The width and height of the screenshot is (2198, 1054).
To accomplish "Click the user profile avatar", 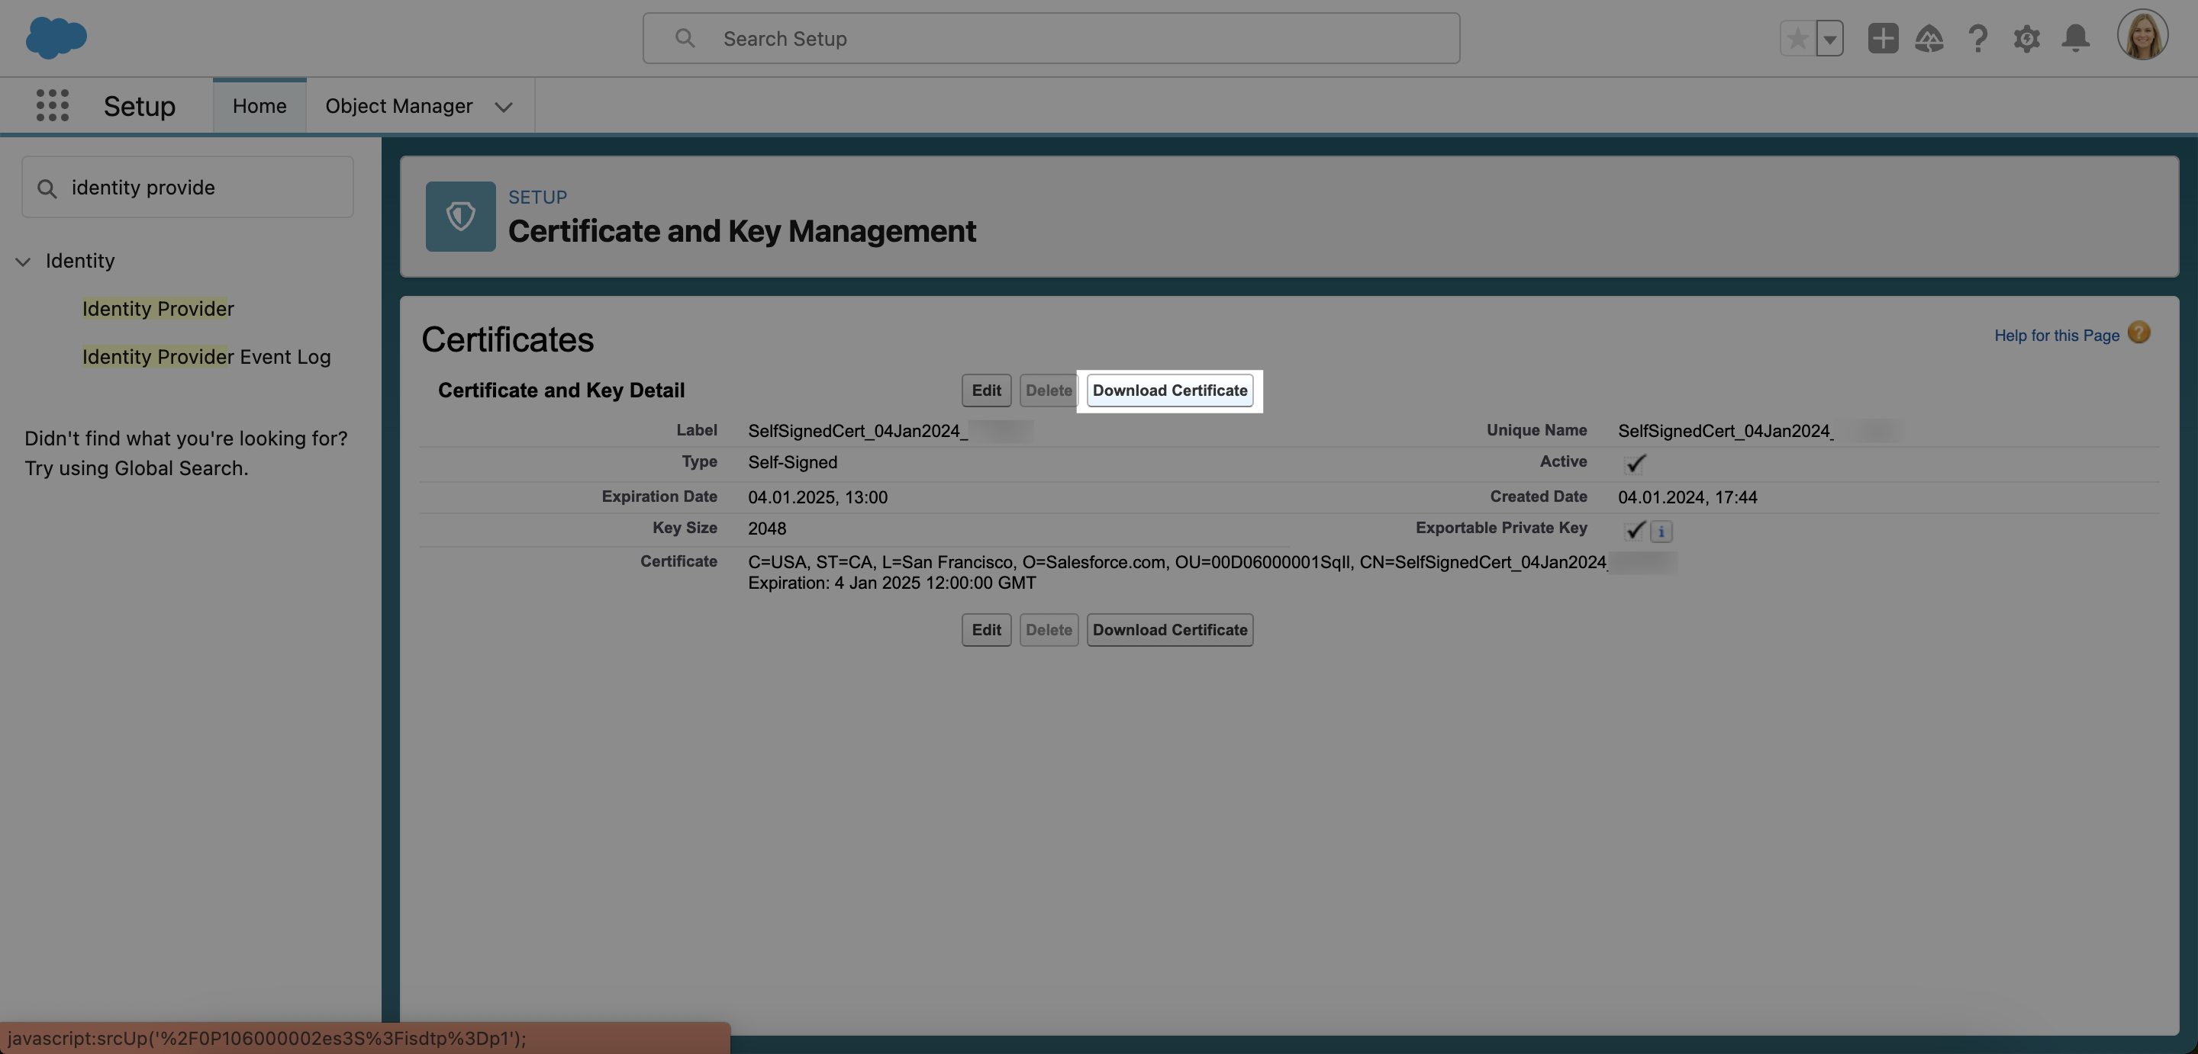I will click(2142, 36).
